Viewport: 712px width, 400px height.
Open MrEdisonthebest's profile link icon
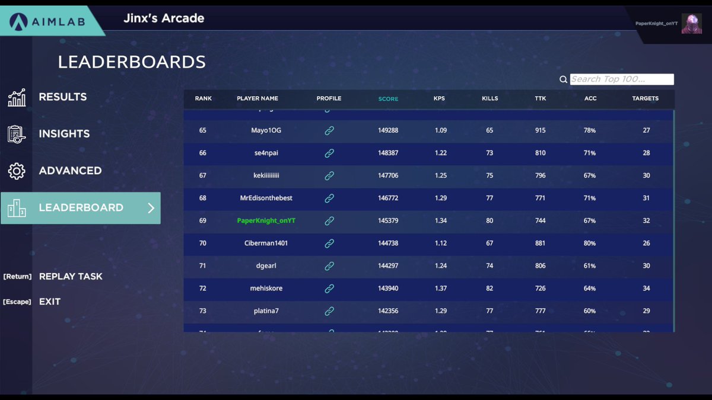(329, 198)
